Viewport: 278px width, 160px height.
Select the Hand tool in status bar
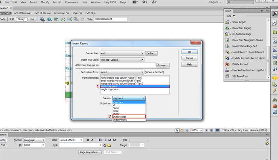(x=182, y=130)
